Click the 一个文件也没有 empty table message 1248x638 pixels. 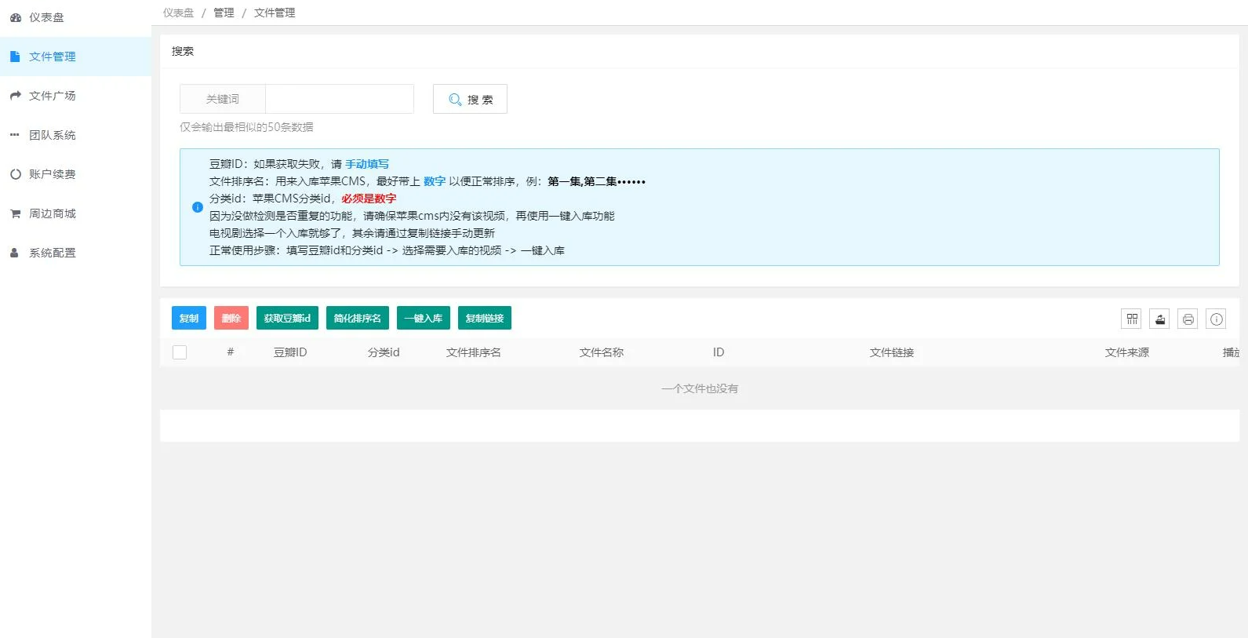[700, 388]
